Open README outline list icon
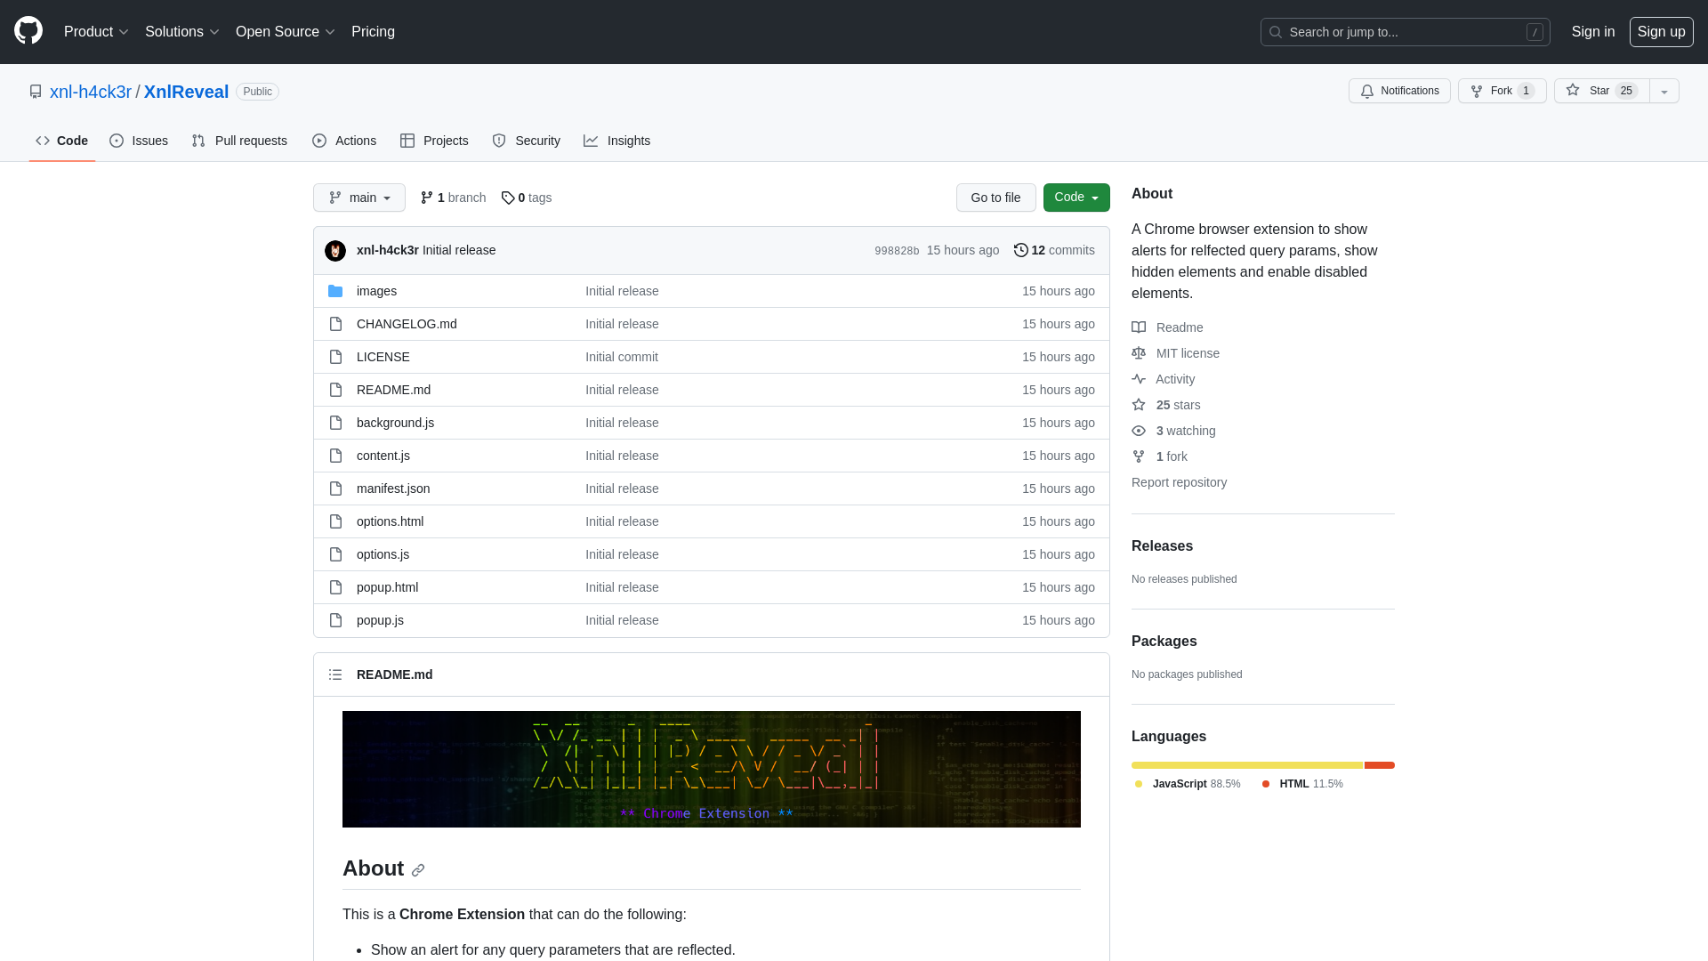Screen dimensions: 1708x961 pos(335,674)
